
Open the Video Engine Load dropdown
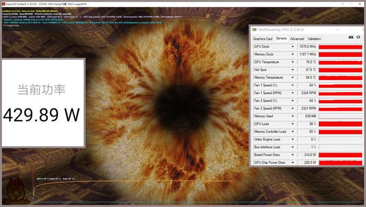point(292,139)
